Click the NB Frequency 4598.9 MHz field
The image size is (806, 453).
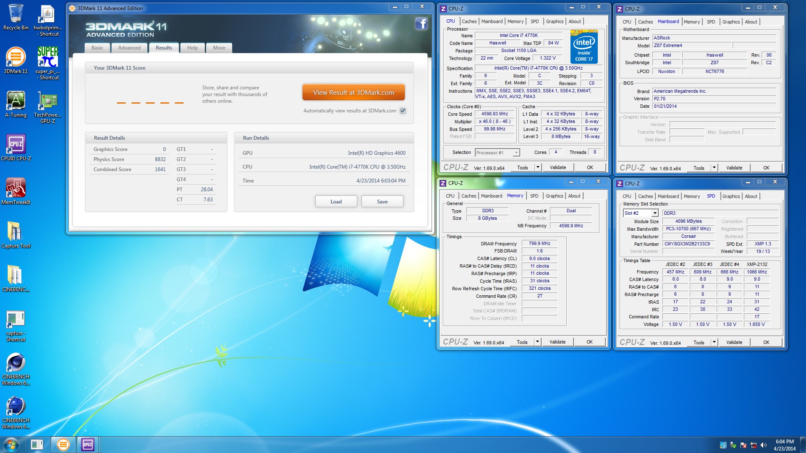click(x=571, y=226)
